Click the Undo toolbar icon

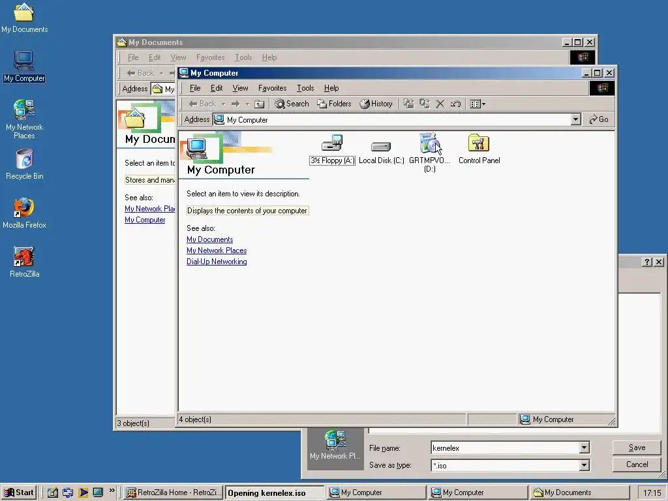point(455,104)
